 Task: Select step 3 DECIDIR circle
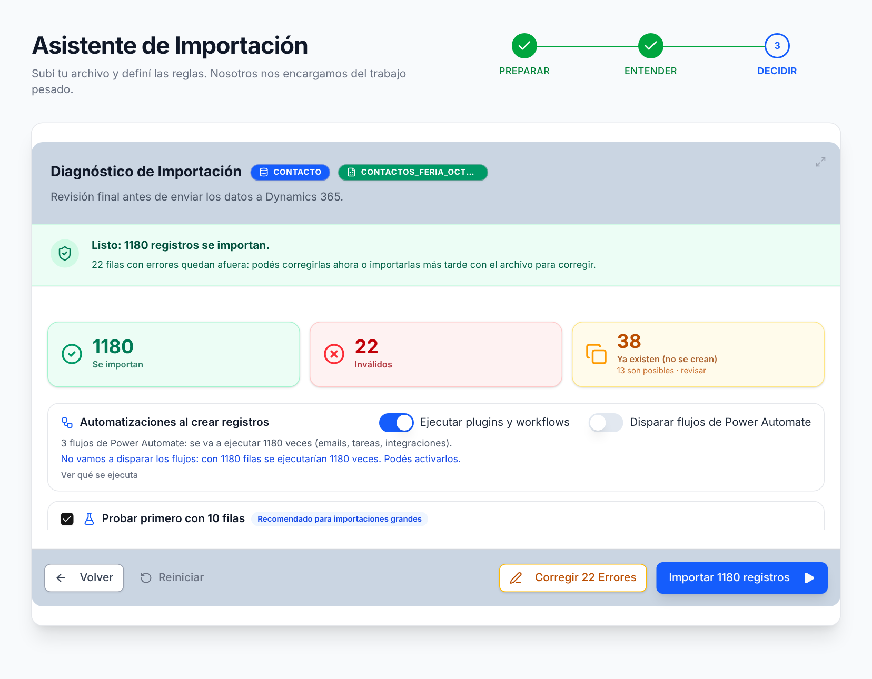tap(777, 46)
